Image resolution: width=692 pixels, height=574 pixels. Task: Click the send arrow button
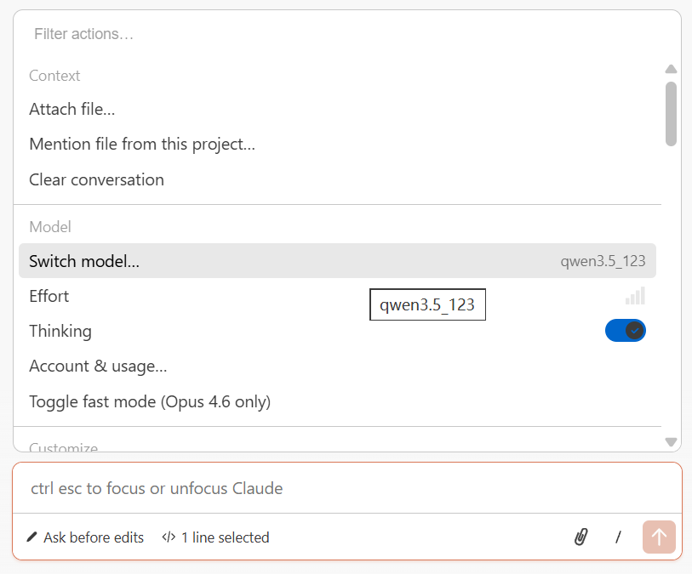tap(659, 537)
